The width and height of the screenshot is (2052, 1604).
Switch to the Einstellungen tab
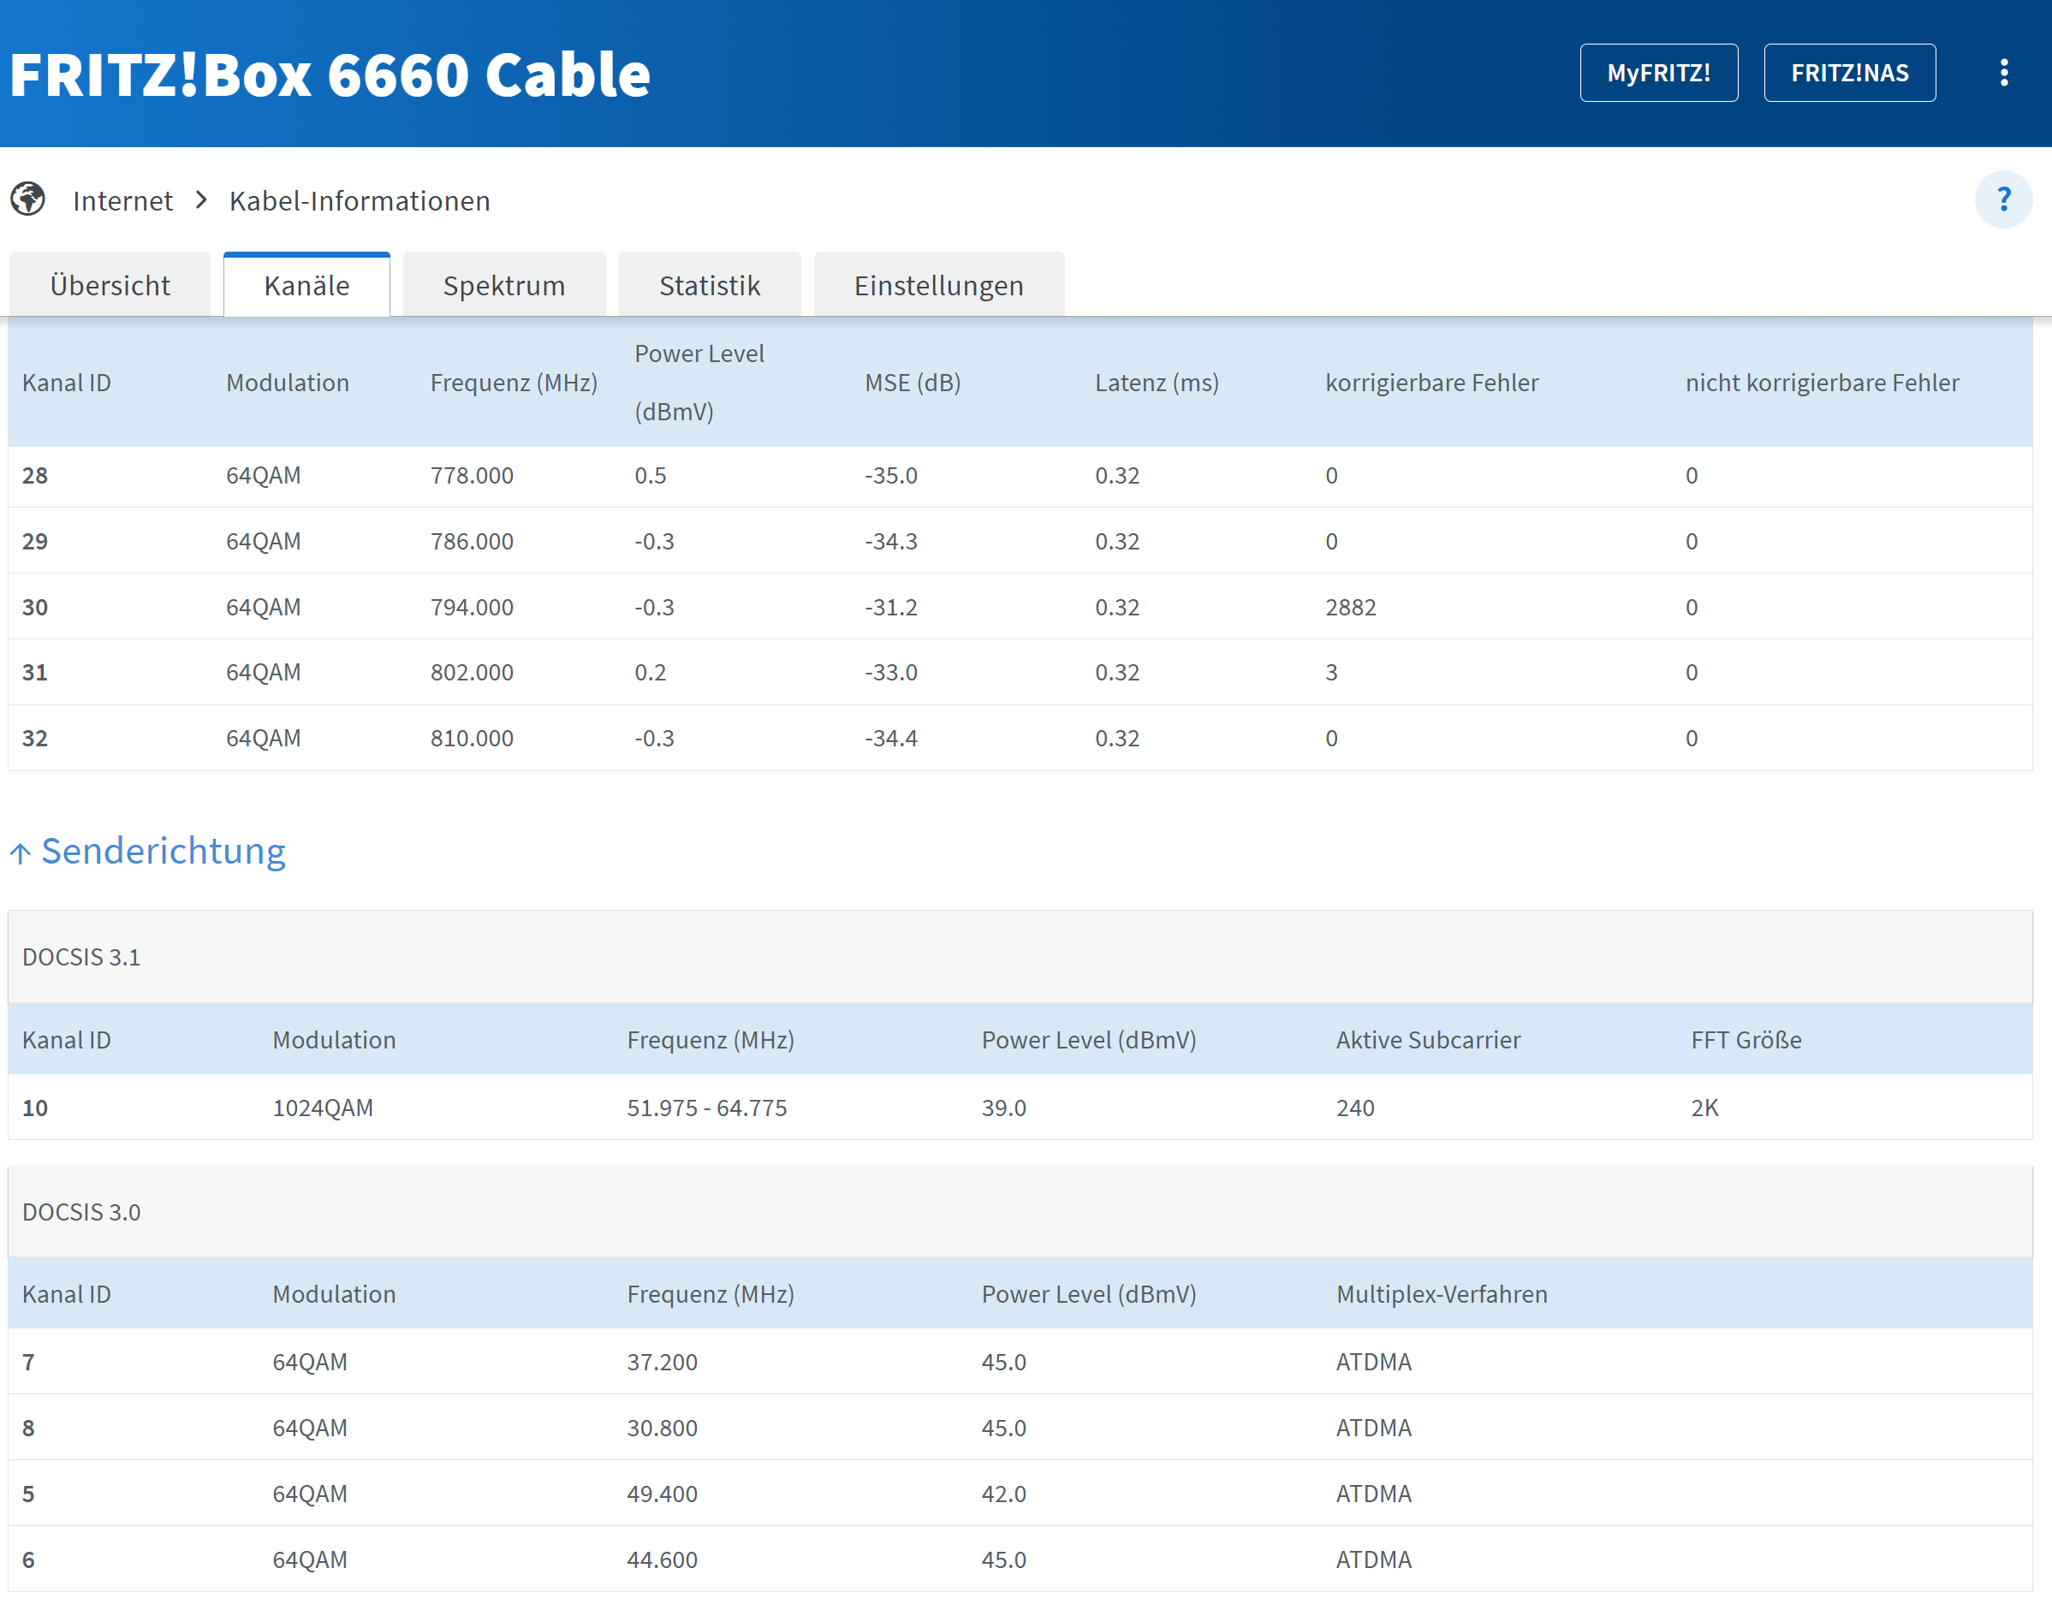(x=938, y=285)
